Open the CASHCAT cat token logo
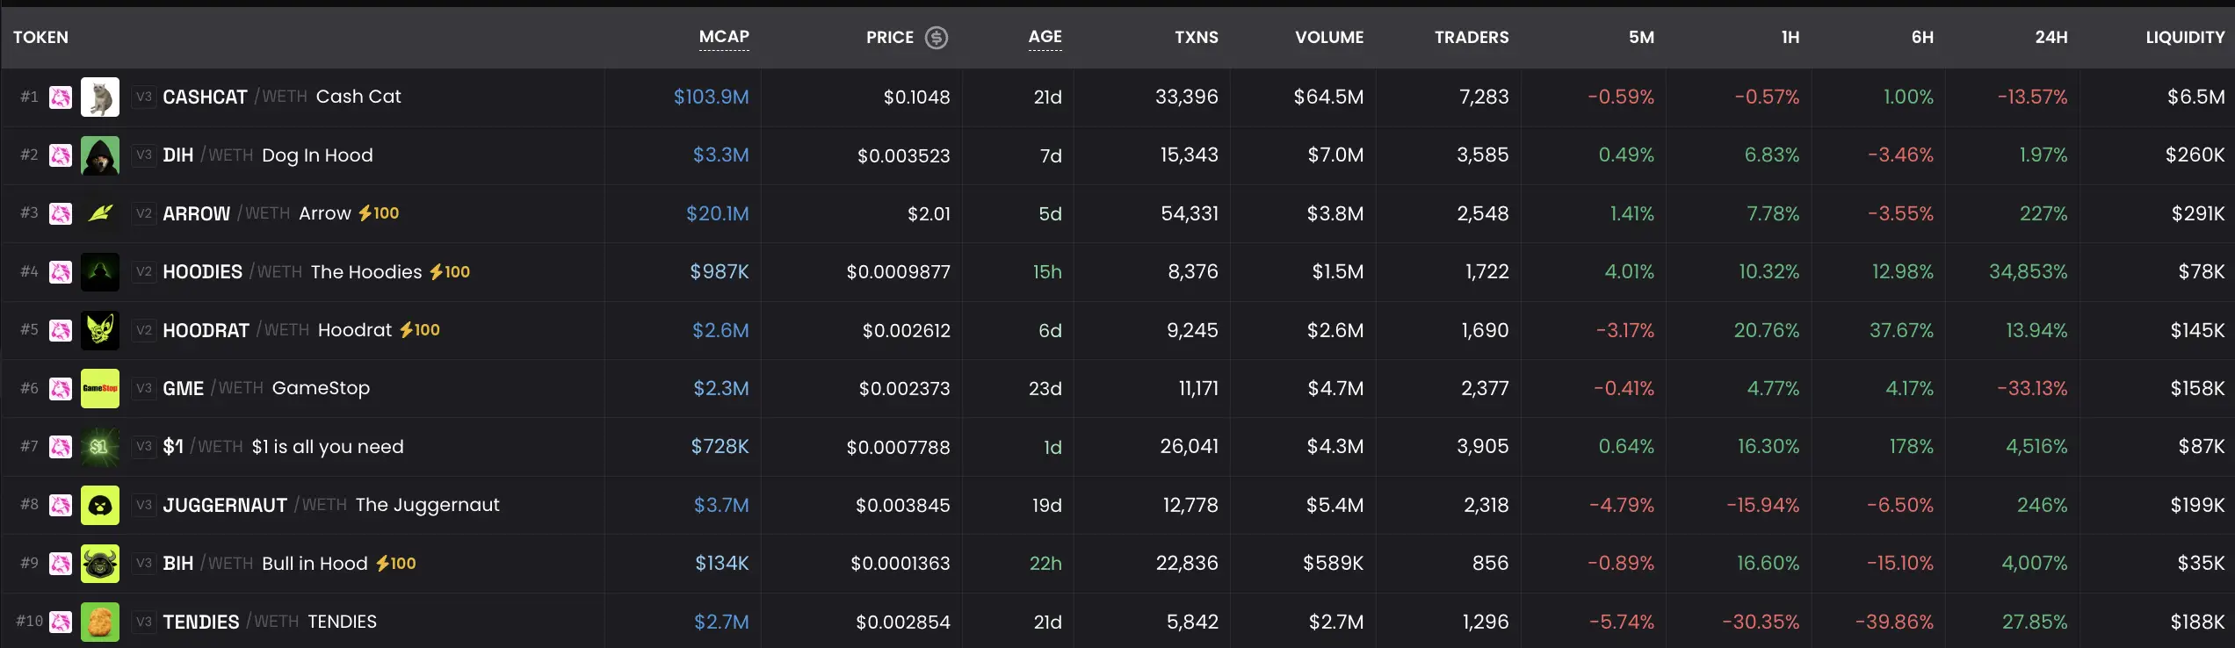 [x=100, y=97]
